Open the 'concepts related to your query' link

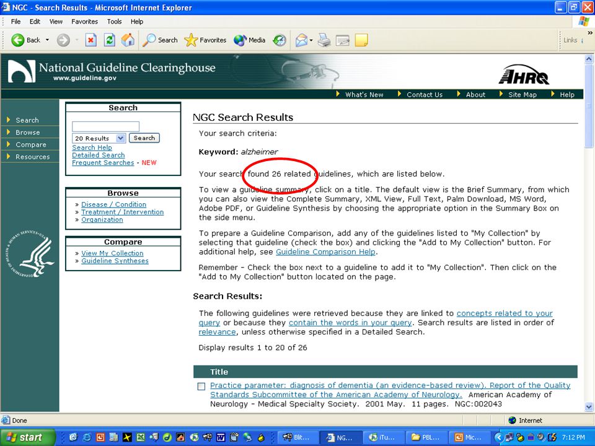(505, 313)
